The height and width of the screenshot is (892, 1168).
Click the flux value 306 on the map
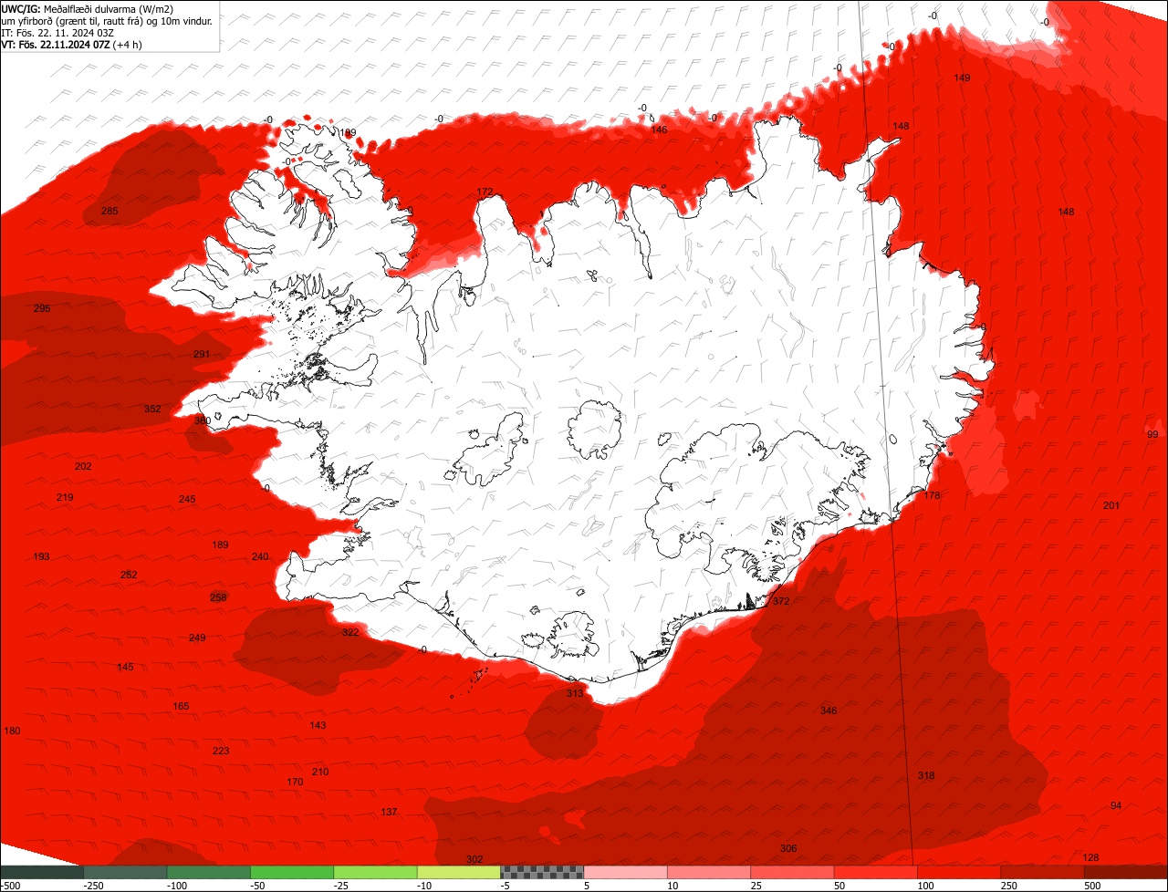click(788, 848)
